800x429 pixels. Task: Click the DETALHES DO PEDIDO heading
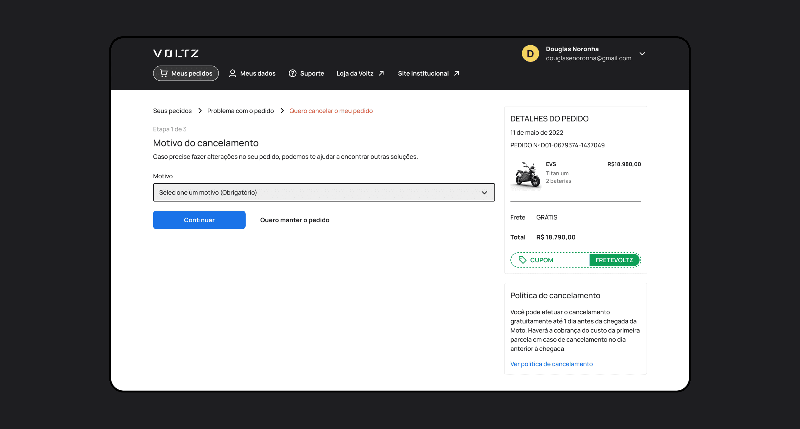click(549, 119)
